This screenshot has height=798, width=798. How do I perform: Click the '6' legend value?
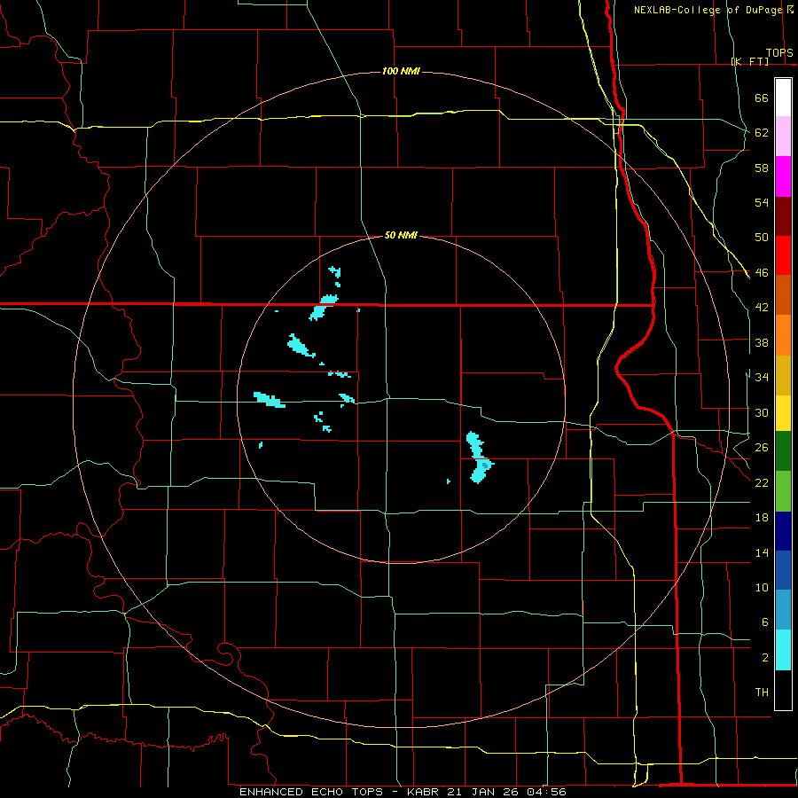[x=764, y=622]
